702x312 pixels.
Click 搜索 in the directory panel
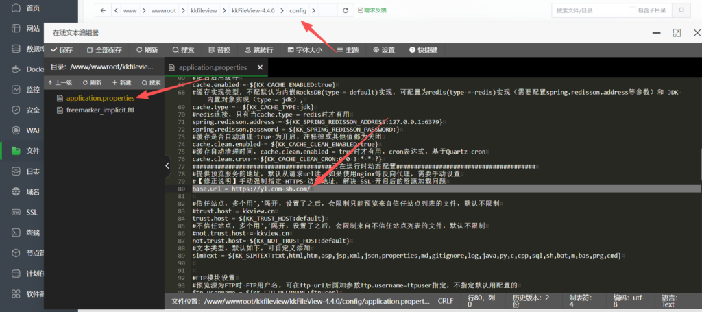(x=152, y=83)
